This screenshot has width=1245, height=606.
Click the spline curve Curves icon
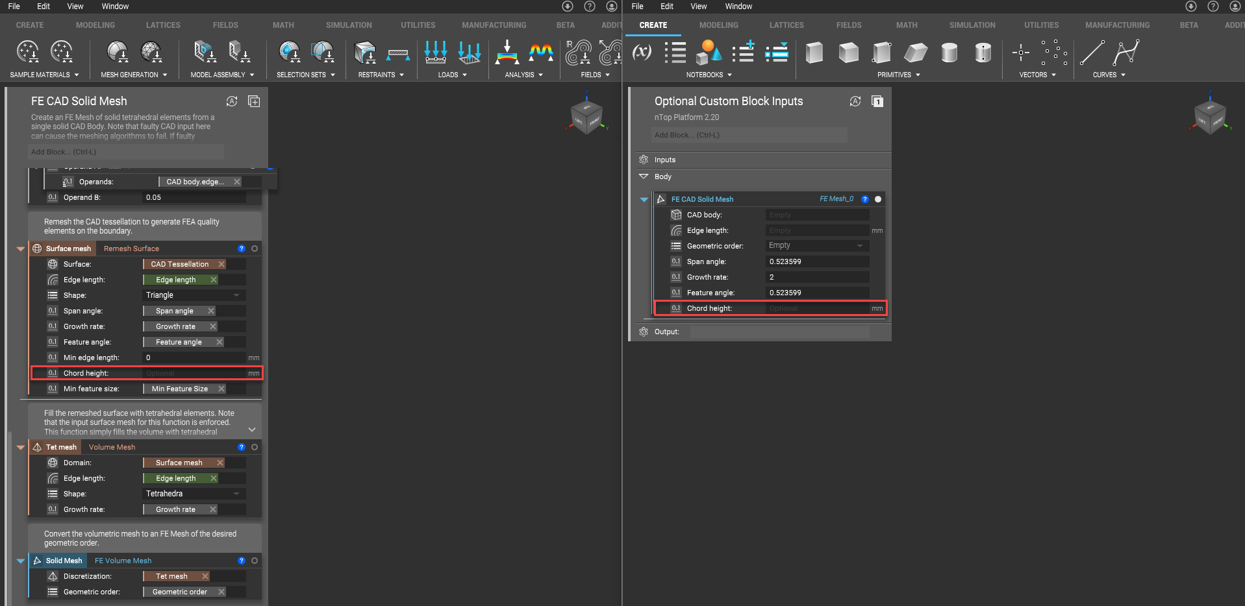point(1126,53)
